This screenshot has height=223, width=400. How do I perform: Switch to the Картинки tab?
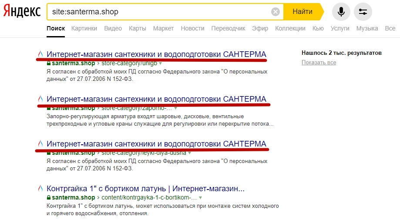click(84, 28)
